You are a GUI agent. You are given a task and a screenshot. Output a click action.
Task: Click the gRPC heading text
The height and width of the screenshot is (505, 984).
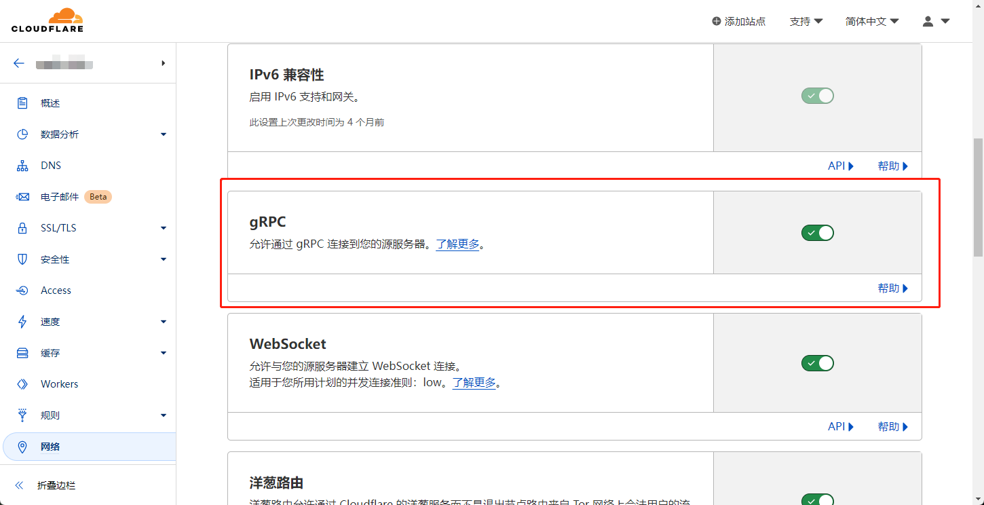[x=268, y=223]
